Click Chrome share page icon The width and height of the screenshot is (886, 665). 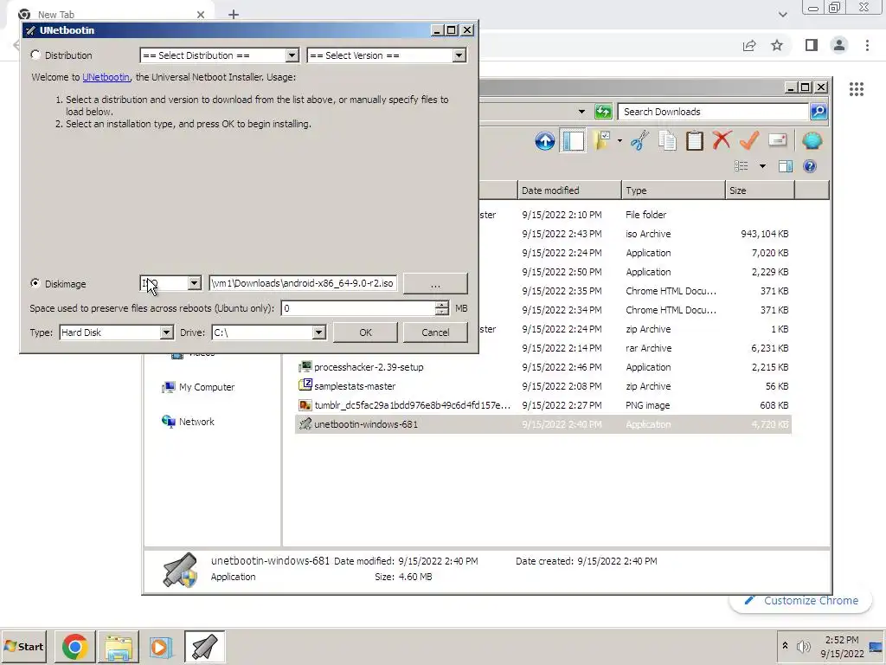pos(749,45)
